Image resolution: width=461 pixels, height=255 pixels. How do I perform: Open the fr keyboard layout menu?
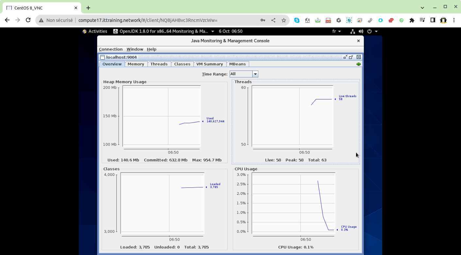tap(336, 31)
